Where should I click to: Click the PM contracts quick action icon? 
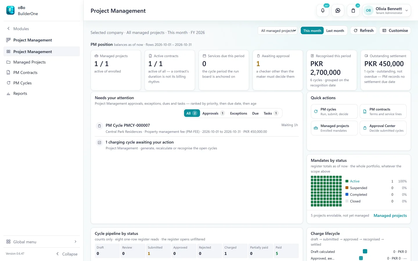click(x=365, y=111)
